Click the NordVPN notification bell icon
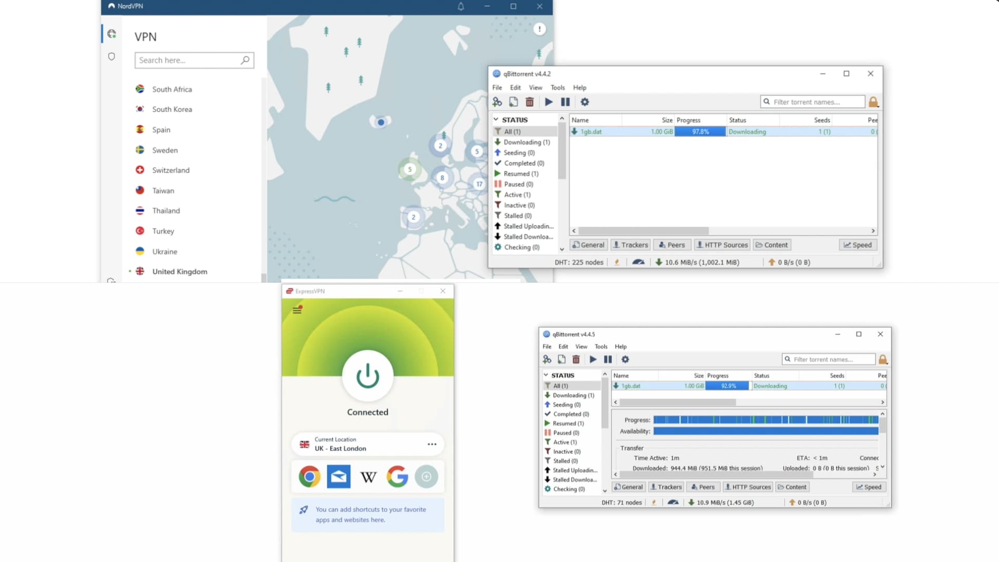 (x=460, y=6)
